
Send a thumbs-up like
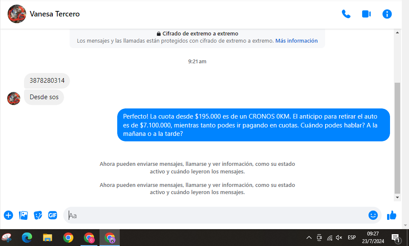coord(392,215)
